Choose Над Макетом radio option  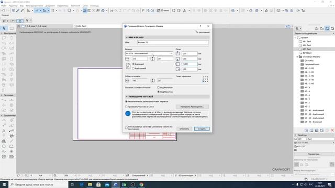click(159, 87)
